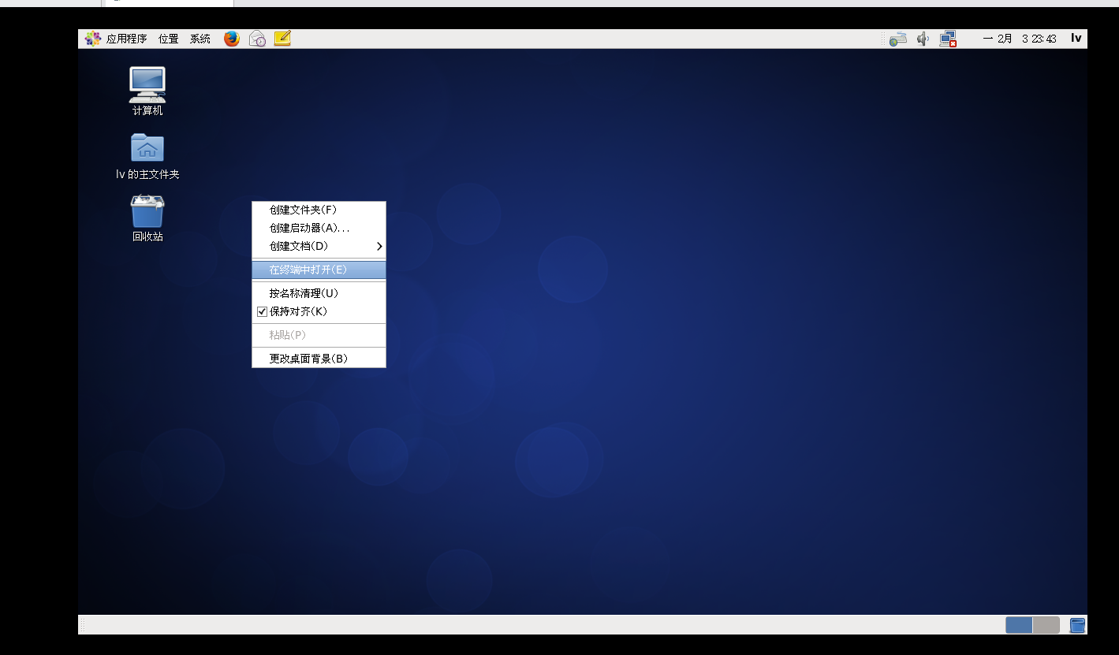Click the disconnected network tray icon
1119x655 pixels.
pos(947,38)
